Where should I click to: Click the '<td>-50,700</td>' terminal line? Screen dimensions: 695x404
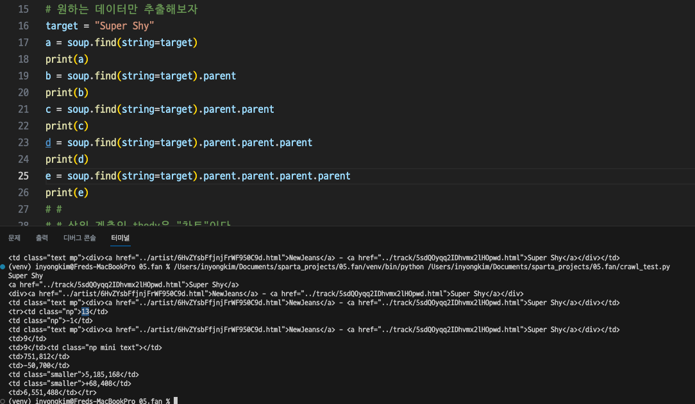tap(39, 366)
